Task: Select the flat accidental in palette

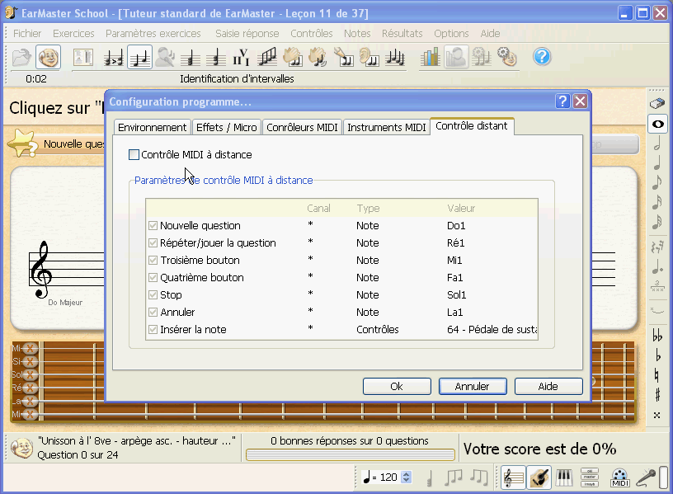Action: coord(657,355)
